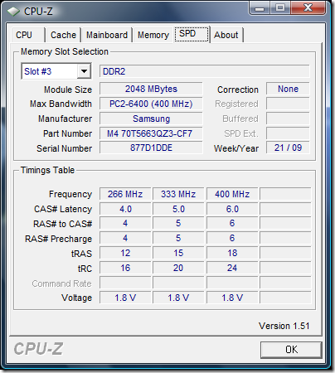Open the Cache tab
The image size is (335, 373).
pyautogui.click(x=63, y=35)
